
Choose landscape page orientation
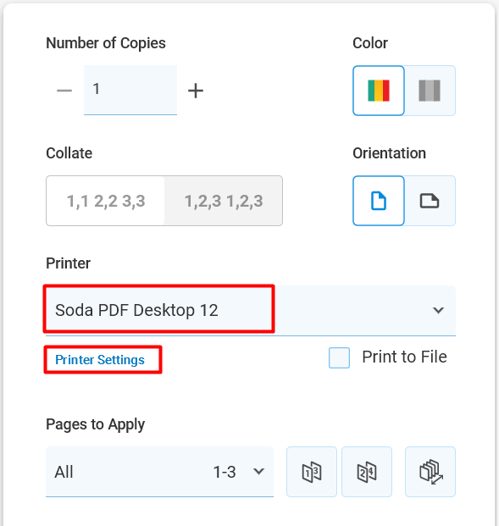(430, 201)
